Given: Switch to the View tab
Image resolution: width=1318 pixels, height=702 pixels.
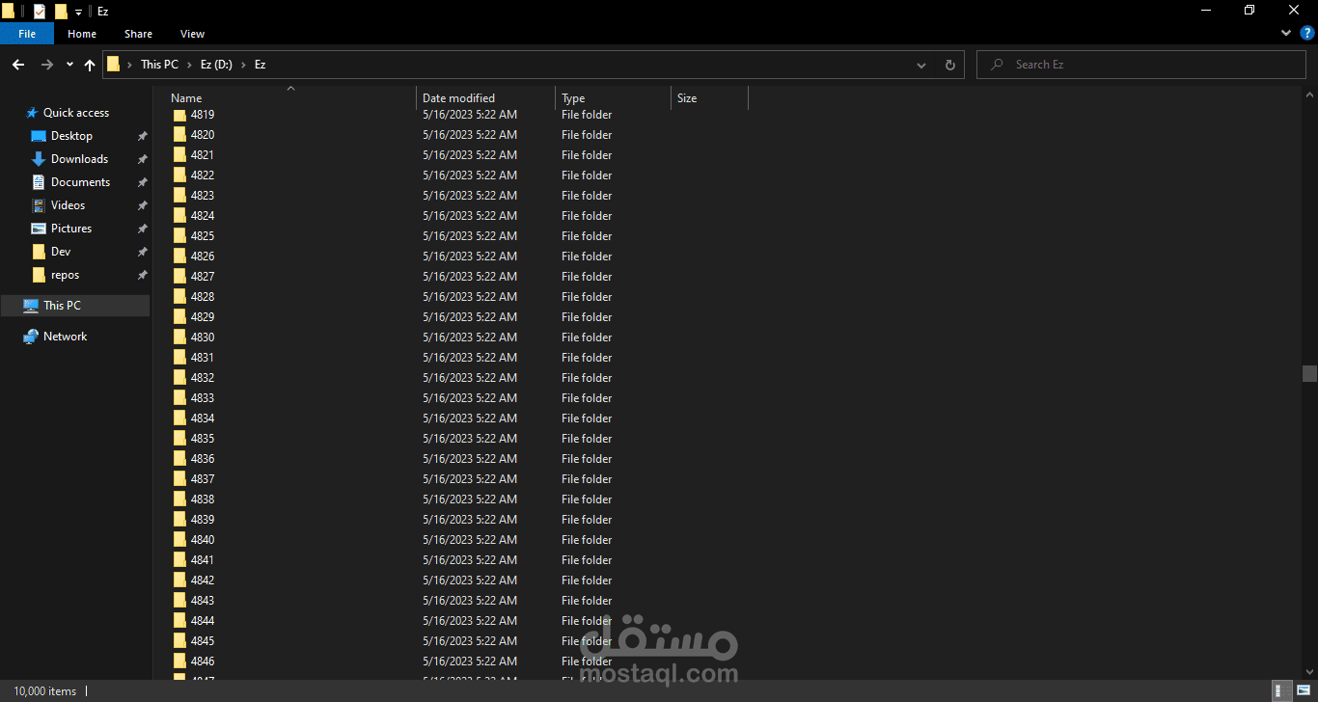Looking at the screenshot, I should pyautogui.click(x=191, y=33).
